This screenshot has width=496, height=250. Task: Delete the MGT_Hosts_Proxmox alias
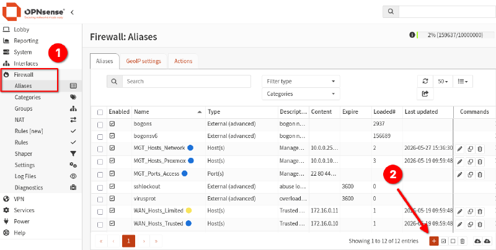[480, 162]
